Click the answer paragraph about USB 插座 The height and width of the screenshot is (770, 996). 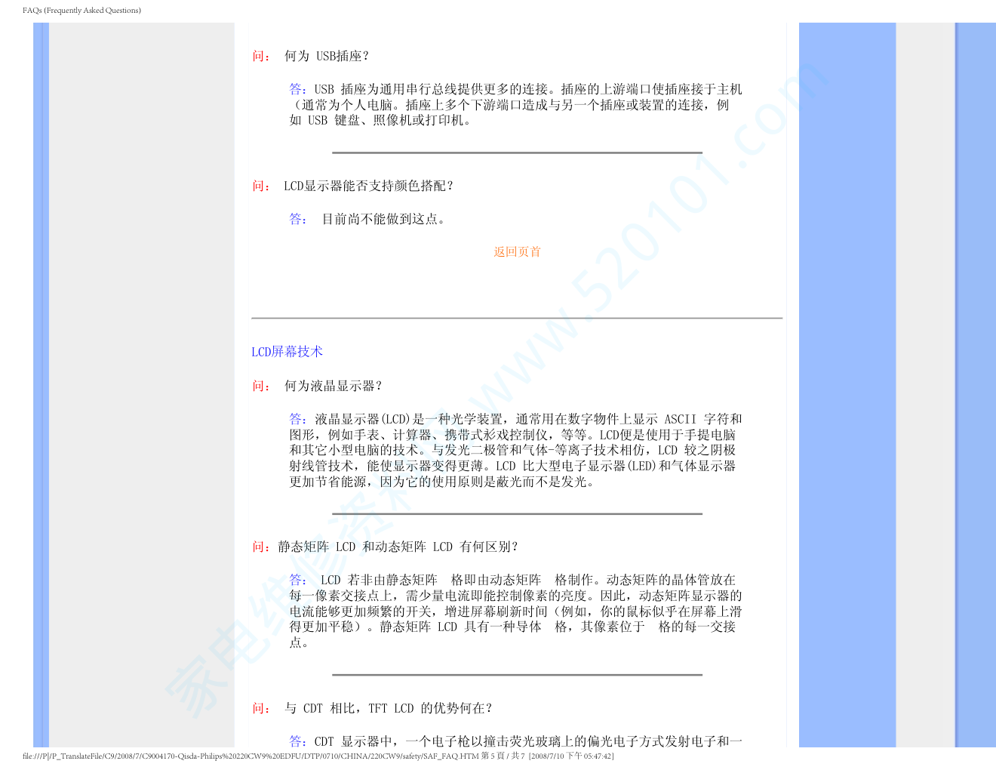point(515,105)
